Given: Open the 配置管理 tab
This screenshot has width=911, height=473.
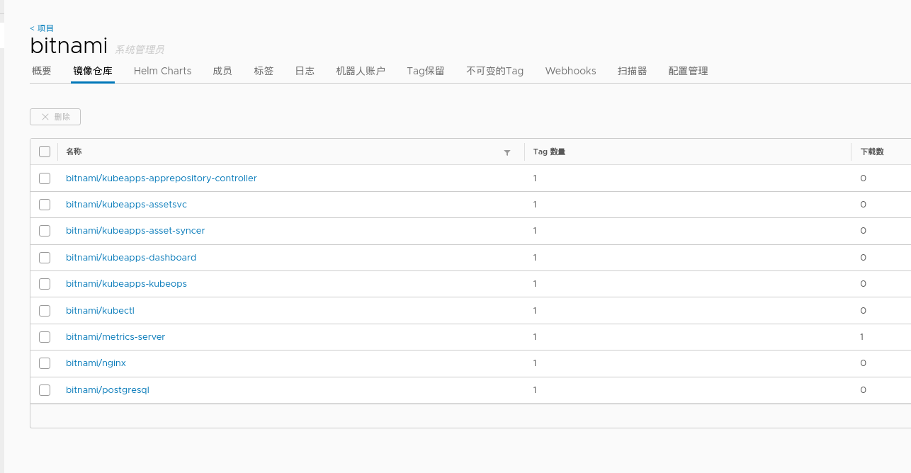Looking at the screenshot, I should pyautogui.click(x=688, y=71).
